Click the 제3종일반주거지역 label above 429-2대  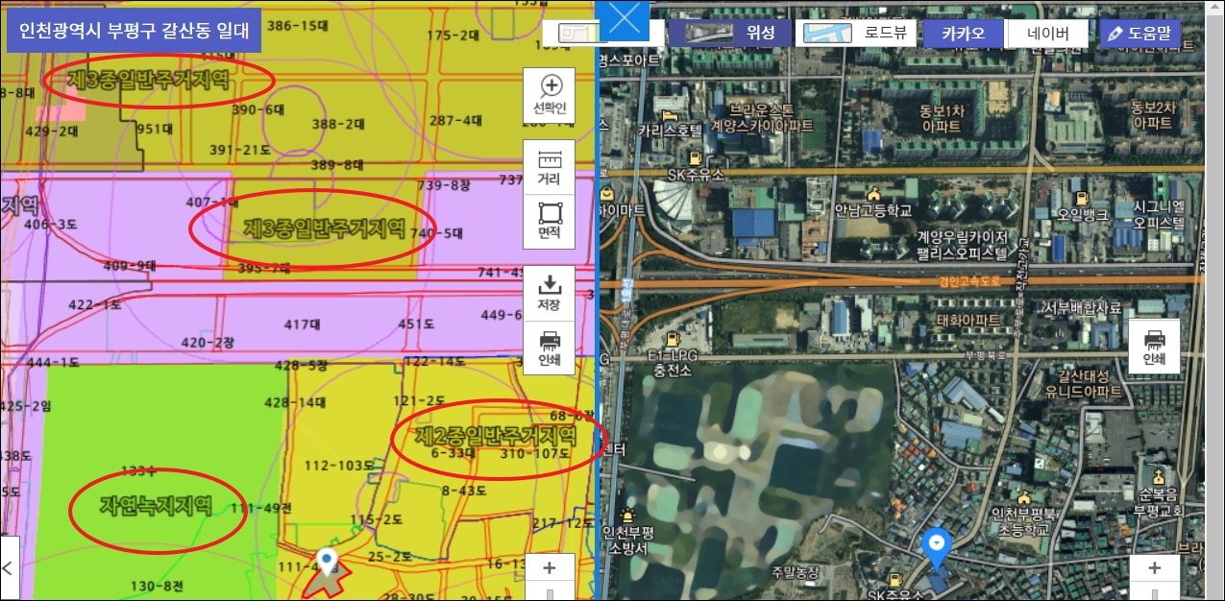tap(150, 80)
